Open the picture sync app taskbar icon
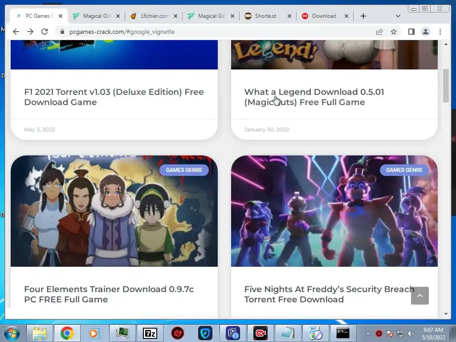Screen dimensions: 456x342 coord(232,333)
